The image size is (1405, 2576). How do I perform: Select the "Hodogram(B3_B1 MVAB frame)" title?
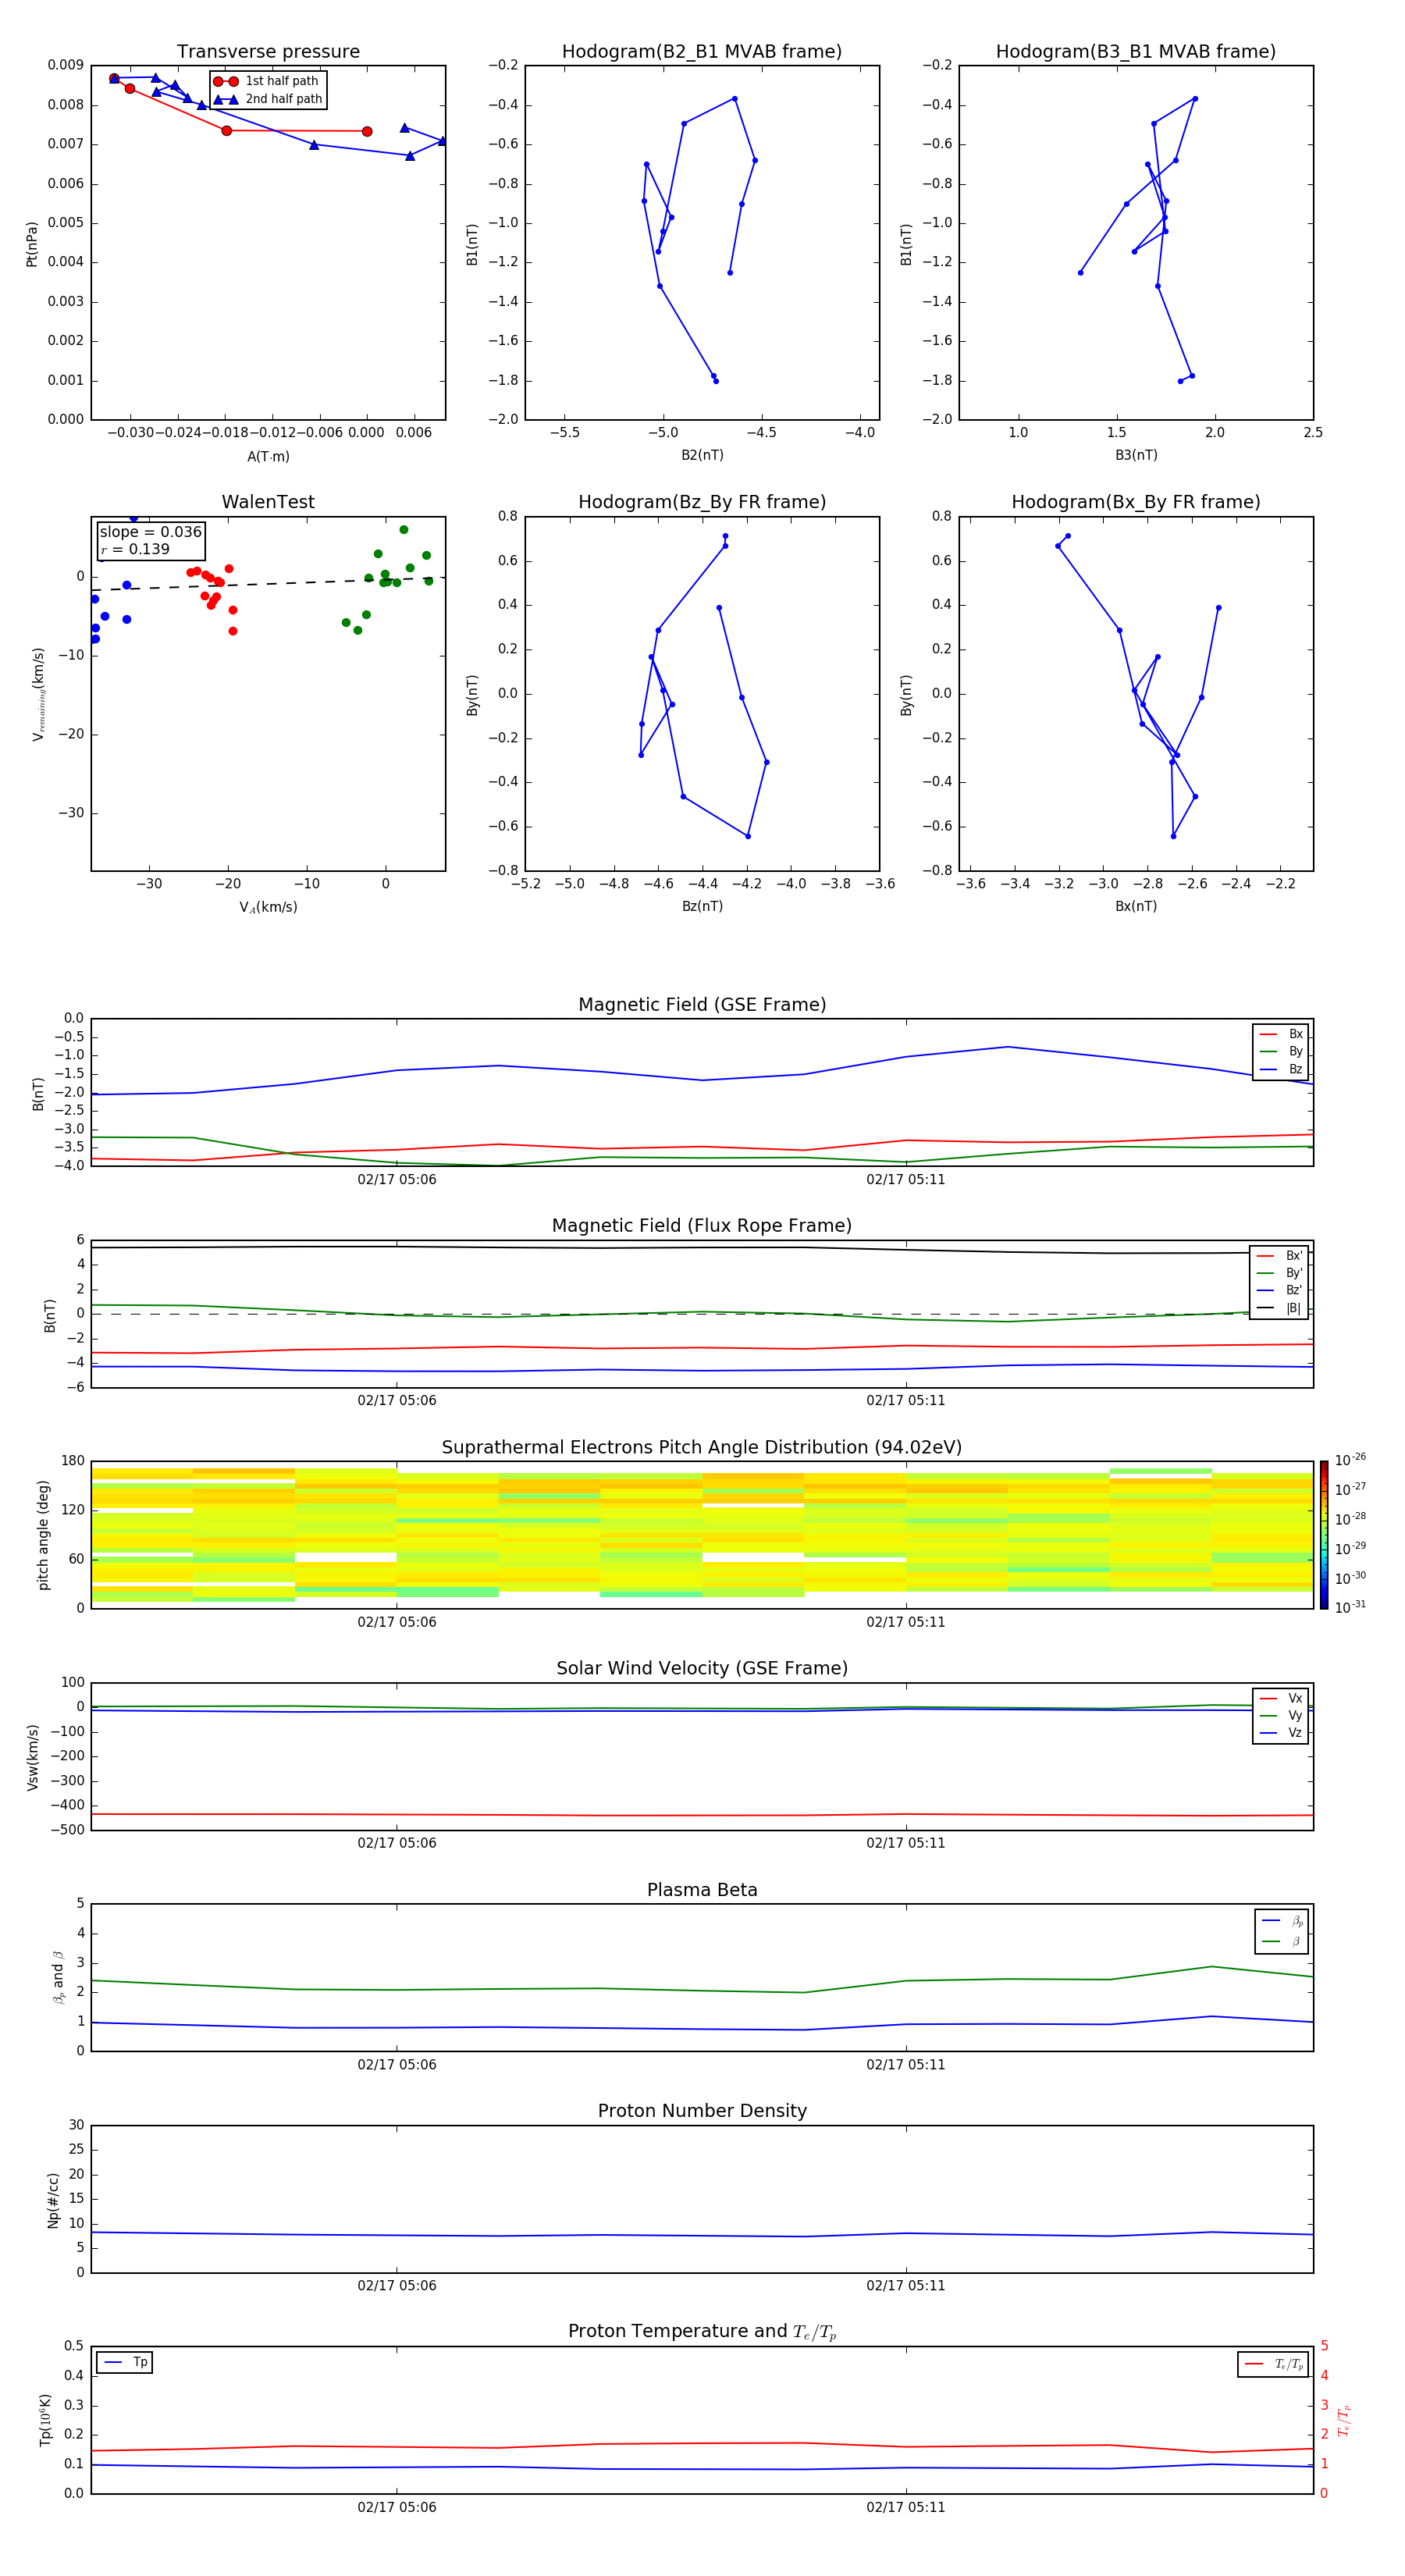(1136, 52)
